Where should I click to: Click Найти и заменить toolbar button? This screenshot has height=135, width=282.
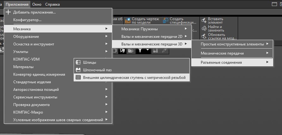click(x=213, y=28)
